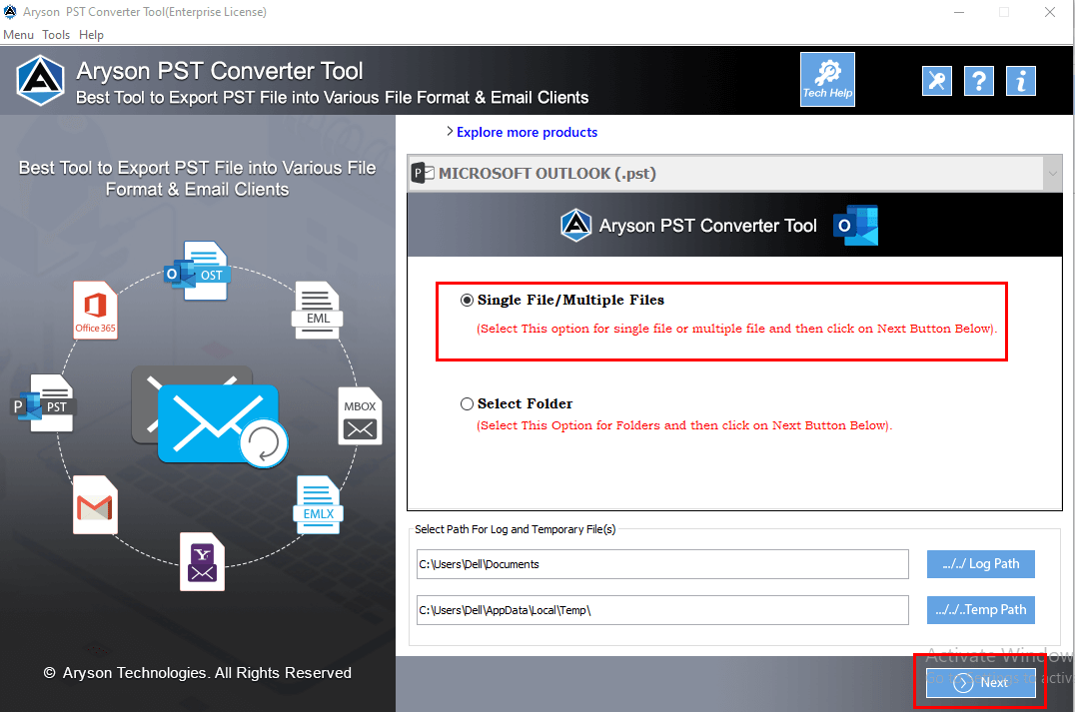Click the info icon in the top bar
The image size is (1075, 712).
(1020, 81)
